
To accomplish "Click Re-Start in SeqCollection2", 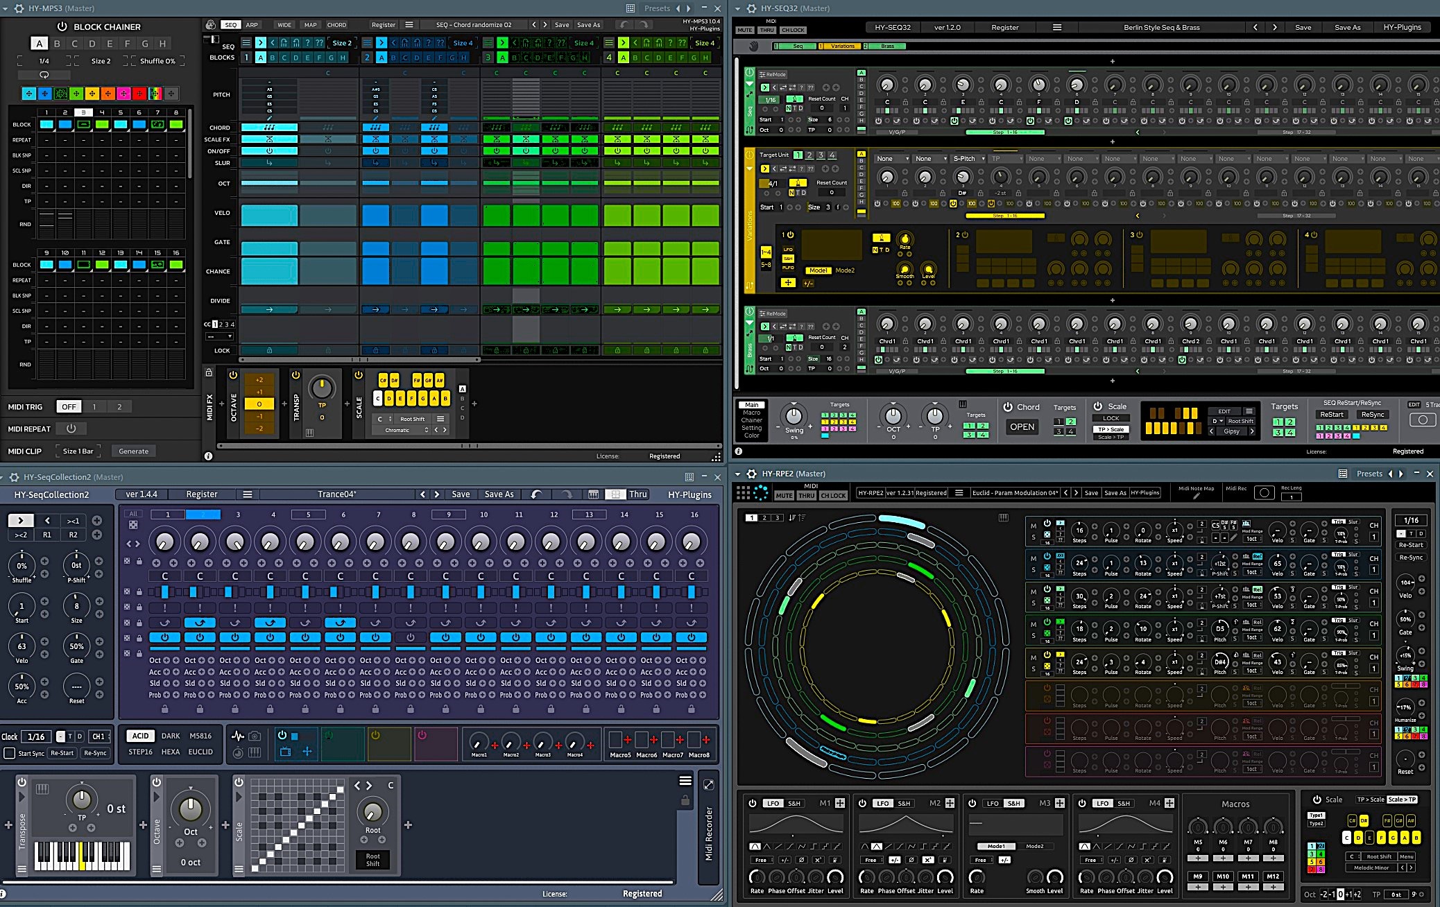I will [x=62, y=753].
